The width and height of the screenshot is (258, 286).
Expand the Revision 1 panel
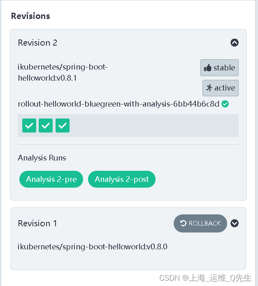(x=234, y=223)
